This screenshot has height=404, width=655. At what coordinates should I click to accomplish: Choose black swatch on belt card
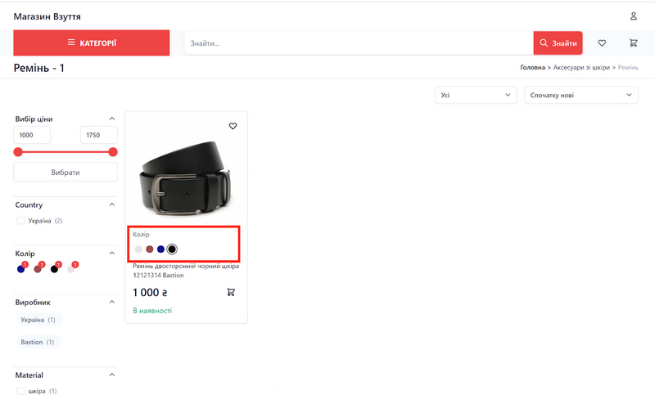[172, 249]
